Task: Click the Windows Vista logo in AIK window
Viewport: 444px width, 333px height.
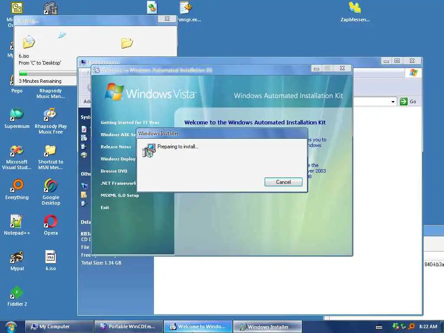Action: (x=150, y=92)
